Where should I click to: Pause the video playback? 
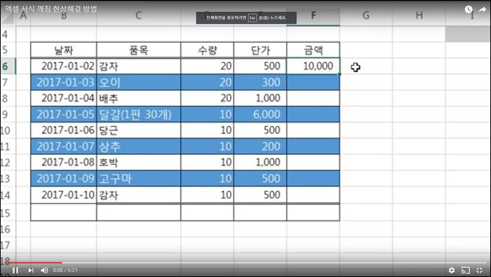coord(15,270)
